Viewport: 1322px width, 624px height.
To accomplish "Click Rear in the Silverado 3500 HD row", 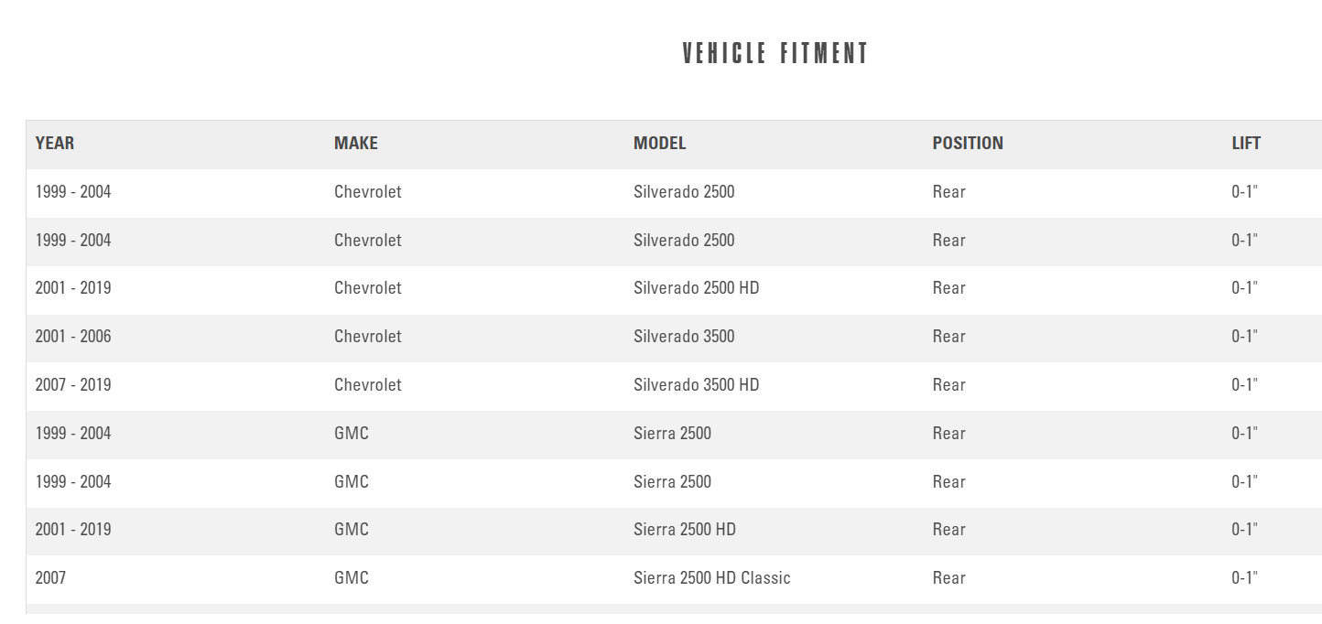I will (948, 385).
